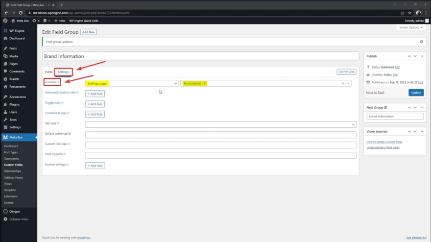431x242 pixels.
Task: Open the comments bubble in admin bar
Action: [45, 21]
